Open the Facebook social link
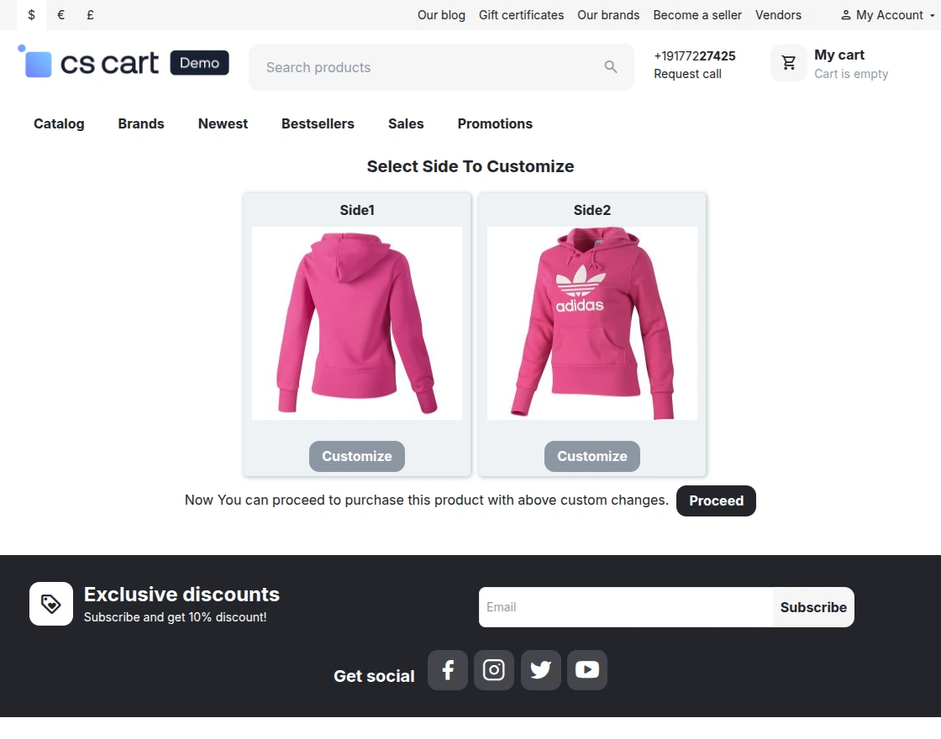Image resolution: width=941 pixels, height=739 pixels. (x=448, y=670)
